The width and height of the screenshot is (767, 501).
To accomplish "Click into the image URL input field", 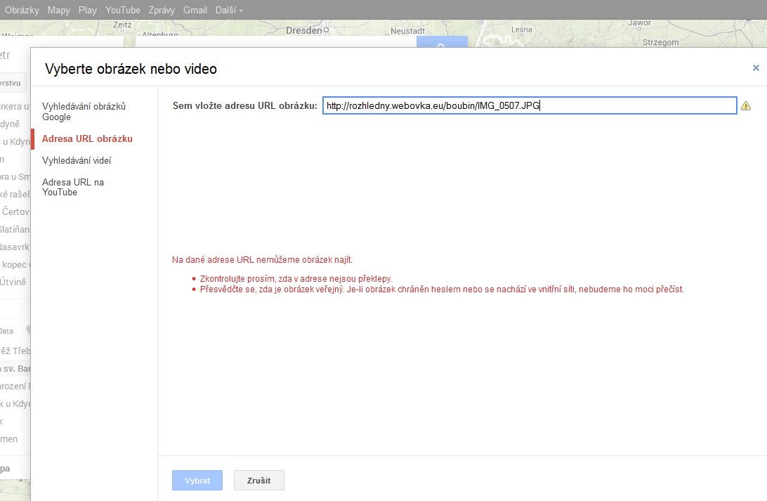I will [529, 105].
